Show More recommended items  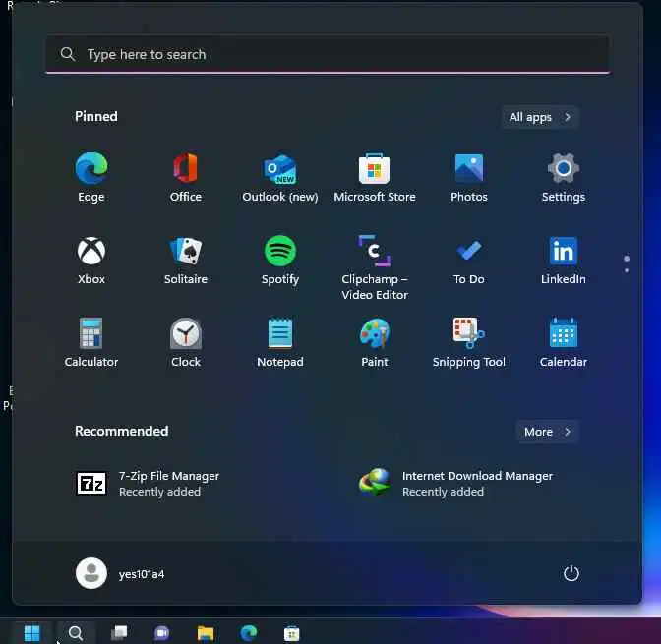pos(547,432)
